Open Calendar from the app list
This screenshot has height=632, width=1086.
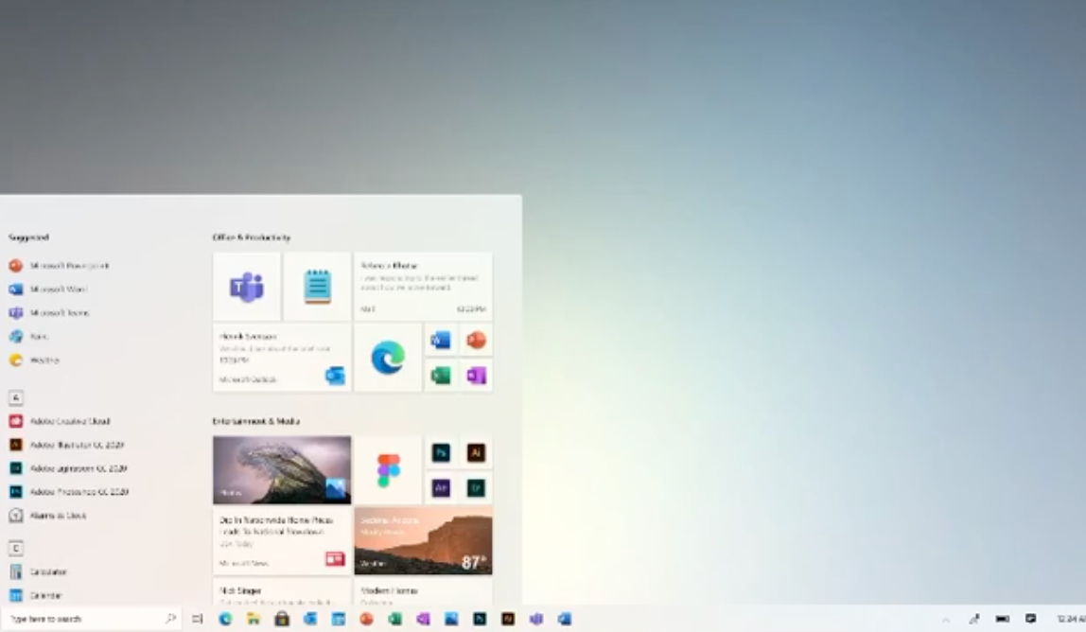pos(36,595)
